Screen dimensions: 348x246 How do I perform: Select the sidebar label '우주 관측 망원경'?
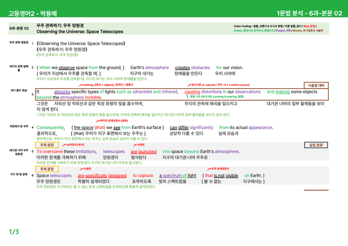[19, 43]
